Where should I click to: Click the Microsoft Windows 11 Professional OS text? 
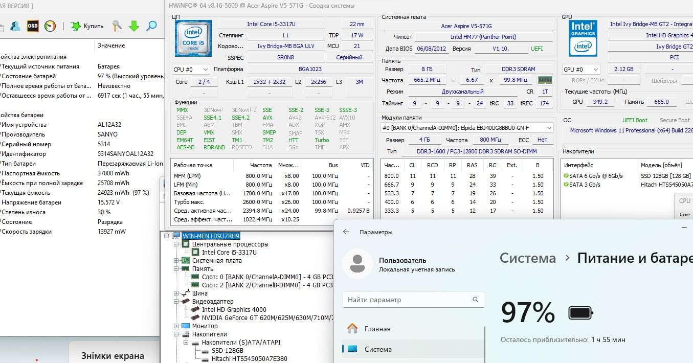pos(632,130)
